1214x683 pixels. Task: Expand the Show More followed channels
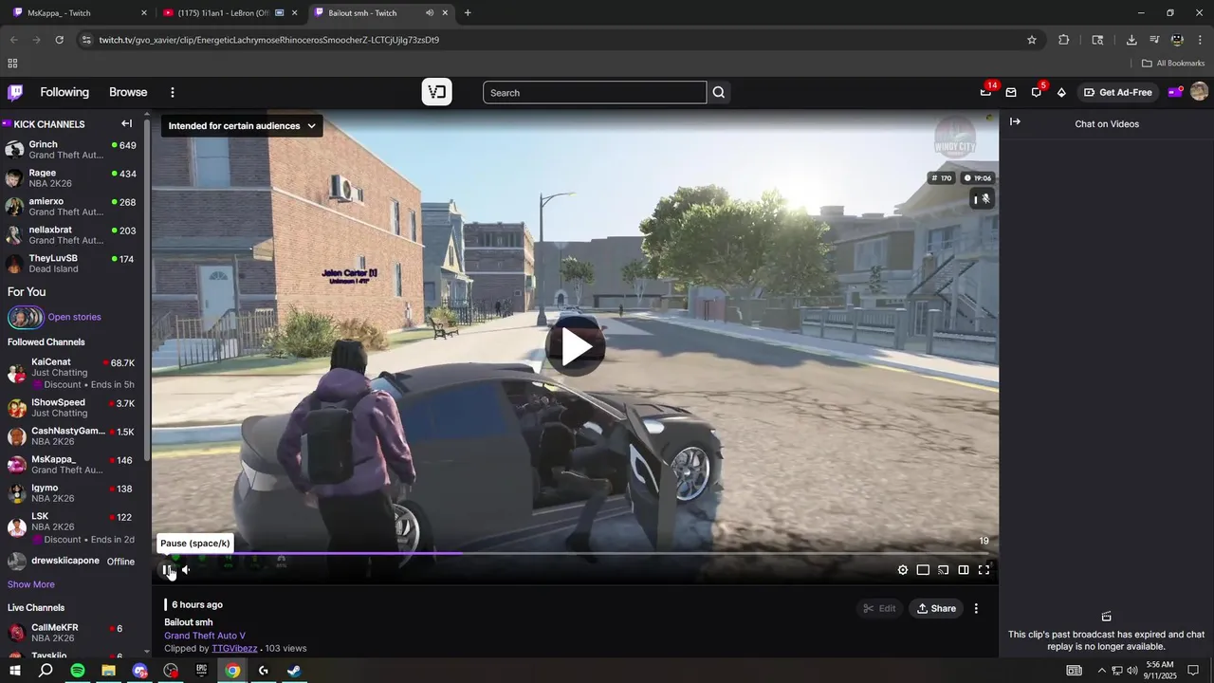click(31, 584)
